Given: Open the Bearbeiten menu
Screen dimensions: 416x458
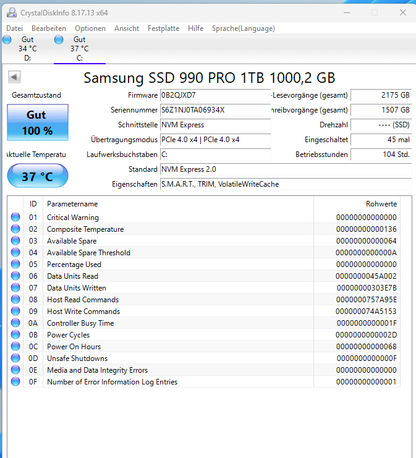Looking at the screenshot, I should (x=49, y=28).
